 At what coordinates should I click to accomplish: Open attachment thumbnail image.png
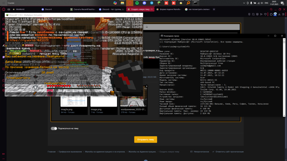point(104,101)
